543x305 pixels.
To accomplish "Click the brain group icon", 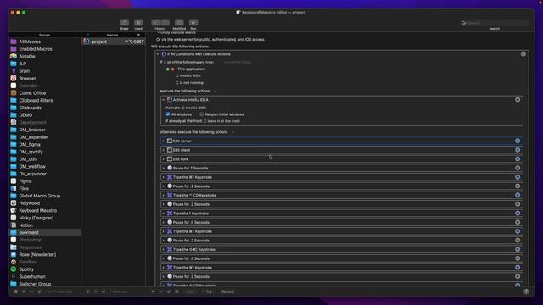I will click(14, 71).
